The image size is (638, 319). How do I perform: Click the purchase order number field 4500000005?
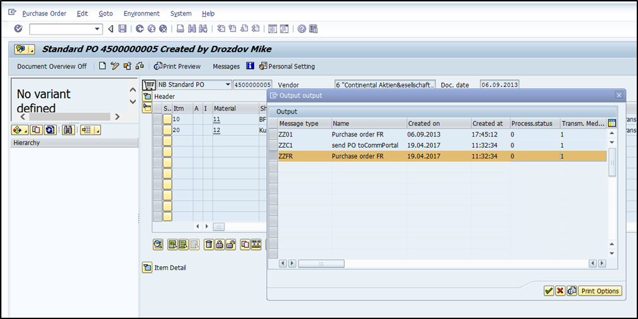252,85
